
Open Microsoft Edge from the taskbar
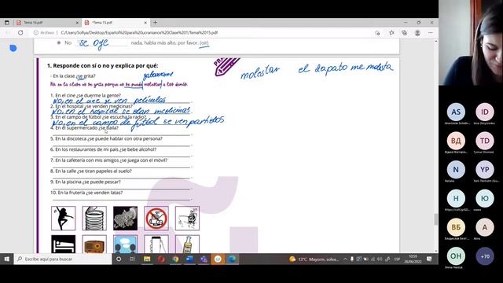tap(232, 259)
